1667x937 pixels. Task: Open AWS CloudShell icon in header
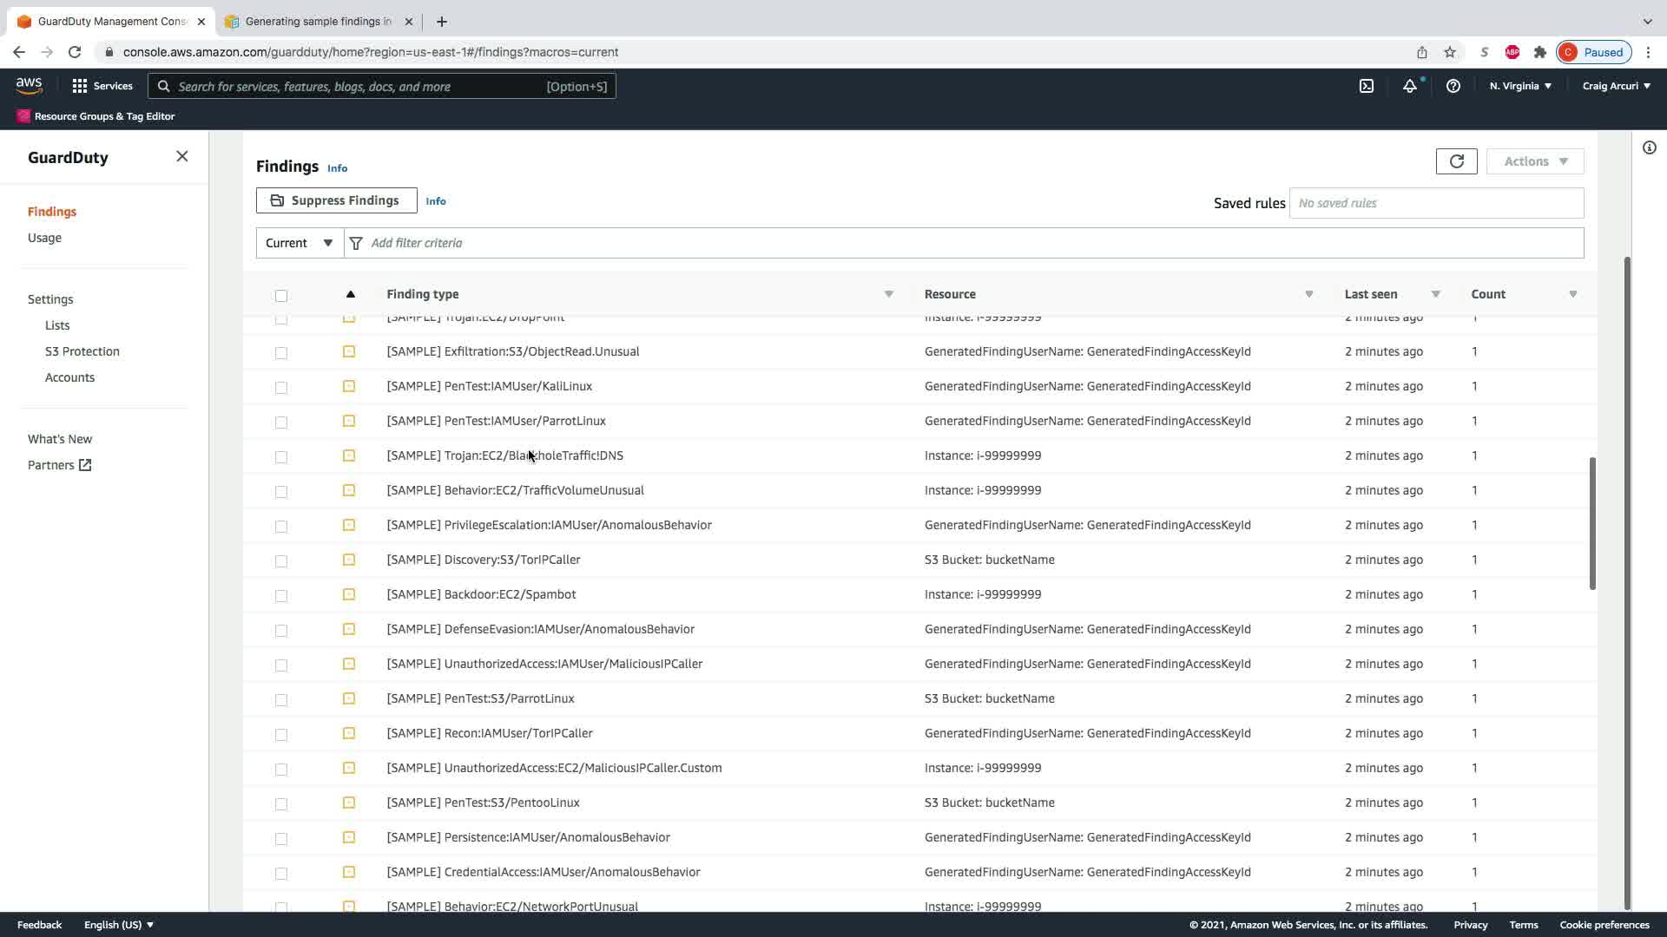tap(1366, 86)
